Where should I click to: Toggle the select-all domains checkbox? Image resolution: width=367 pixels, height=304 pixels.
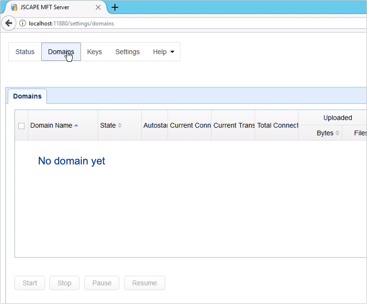[21, 126]
